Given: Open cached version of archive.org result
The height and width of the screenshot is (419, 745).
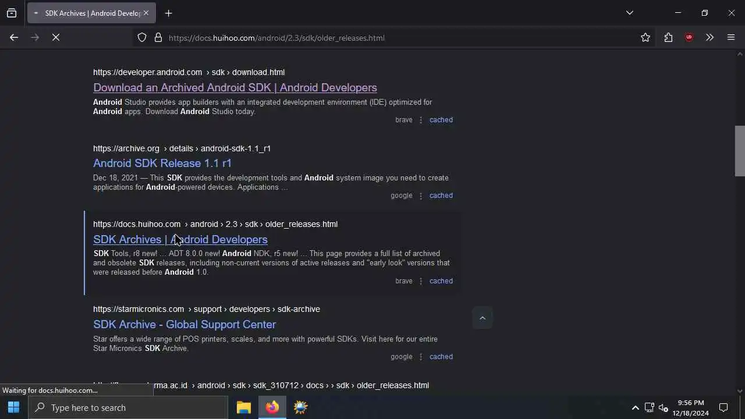Looking at the screenshot, I should pyautogui.click(x=441, y=196).
